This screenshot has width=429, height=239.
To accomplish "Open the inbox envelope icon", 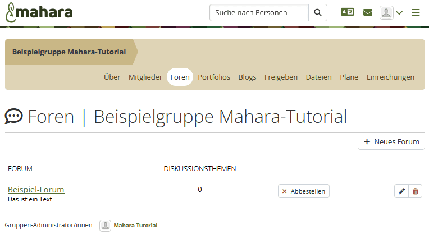I will click(x=368, y=12).
